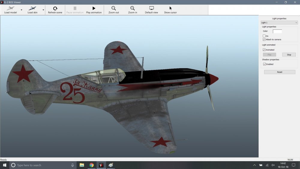
Task: Click the Show cursor tool
Action: [170, 8]
